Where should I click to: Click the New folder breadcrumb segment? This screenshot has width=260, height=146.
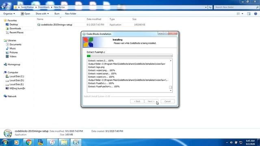tap(59, 7)
